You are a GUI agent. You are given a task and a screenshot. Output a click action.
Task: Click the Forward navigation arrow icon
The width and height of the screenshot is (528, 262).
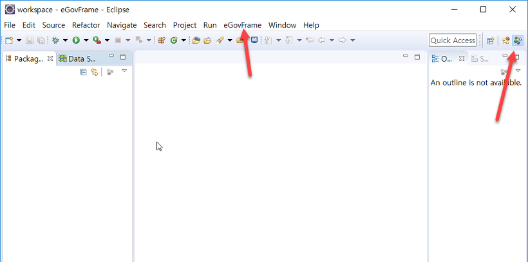pos(343,40)
